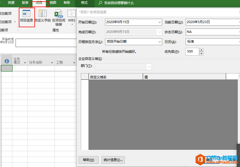This screenshot has width=240, height=167.
Task: Open the 资源 ribbon tab
Action: [11, 3]
